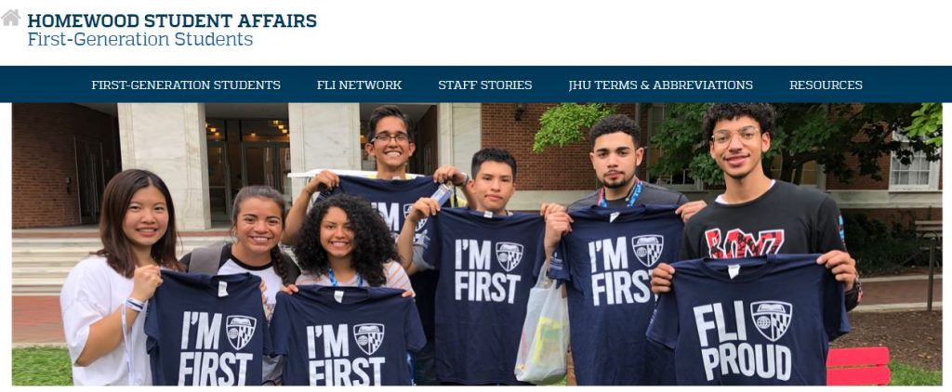Click the shield crest on the FLI PROUD shirt
Image resolution: width=952 pixels, height=392 pixels.
[771, 320]
